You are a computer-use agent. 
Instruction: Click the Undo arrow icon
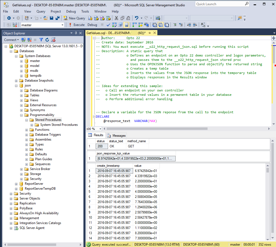[137, 18]
